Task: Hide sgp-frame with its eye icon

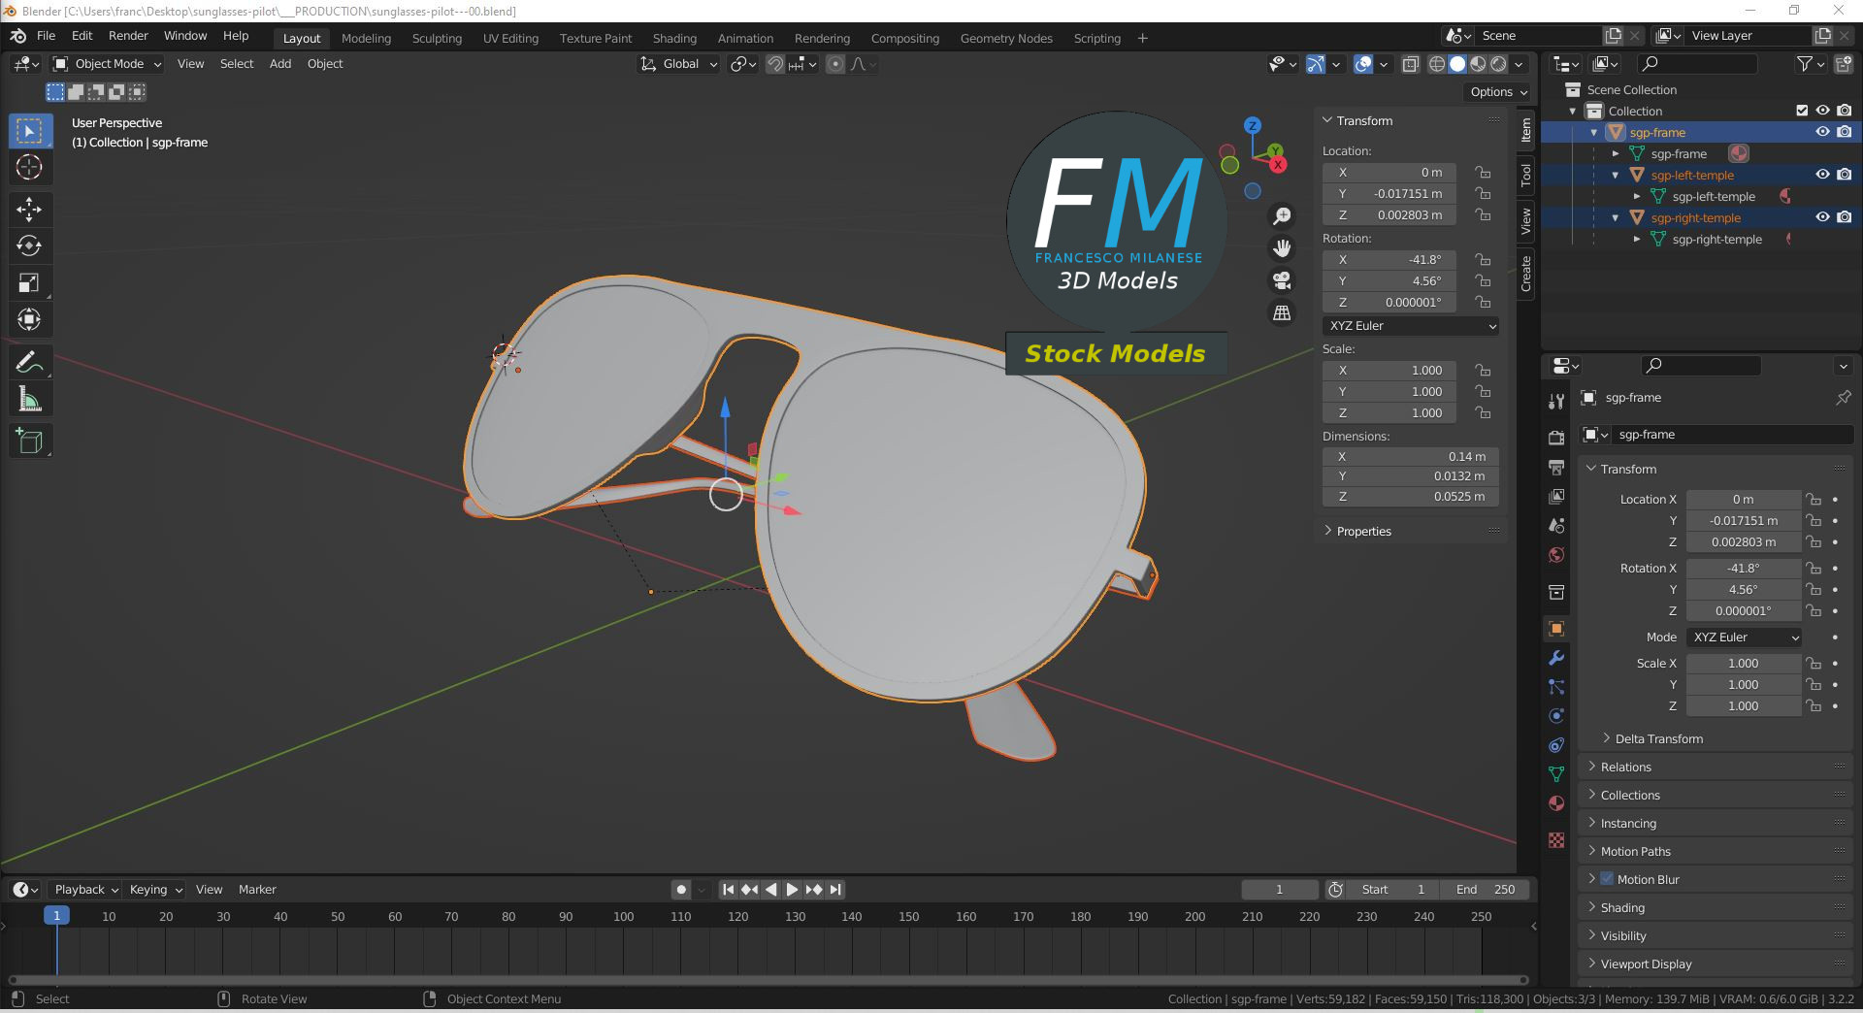Action: point(1822,132)
